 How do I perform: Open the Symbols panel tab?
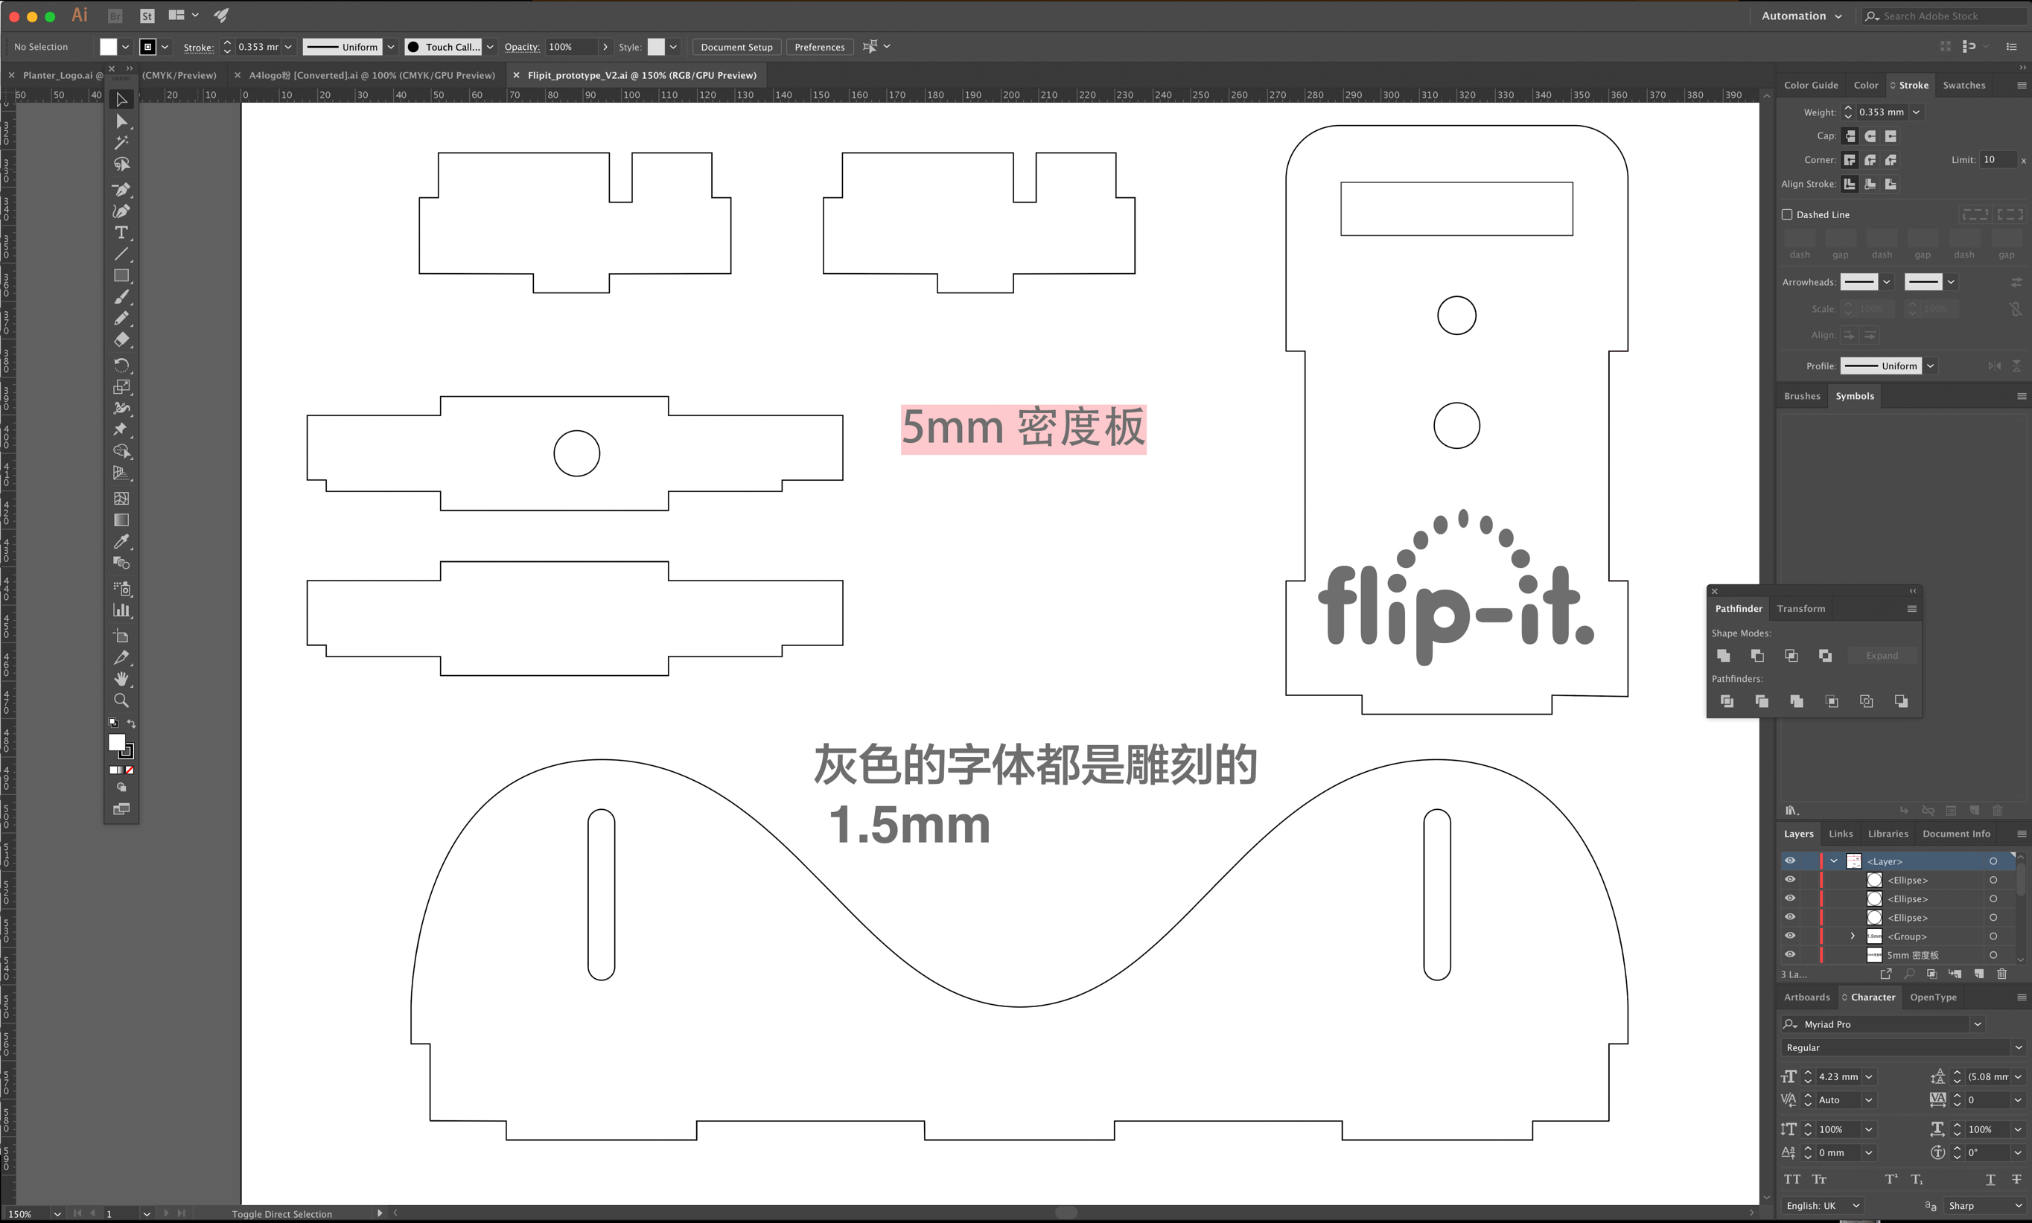point(1855,395)
